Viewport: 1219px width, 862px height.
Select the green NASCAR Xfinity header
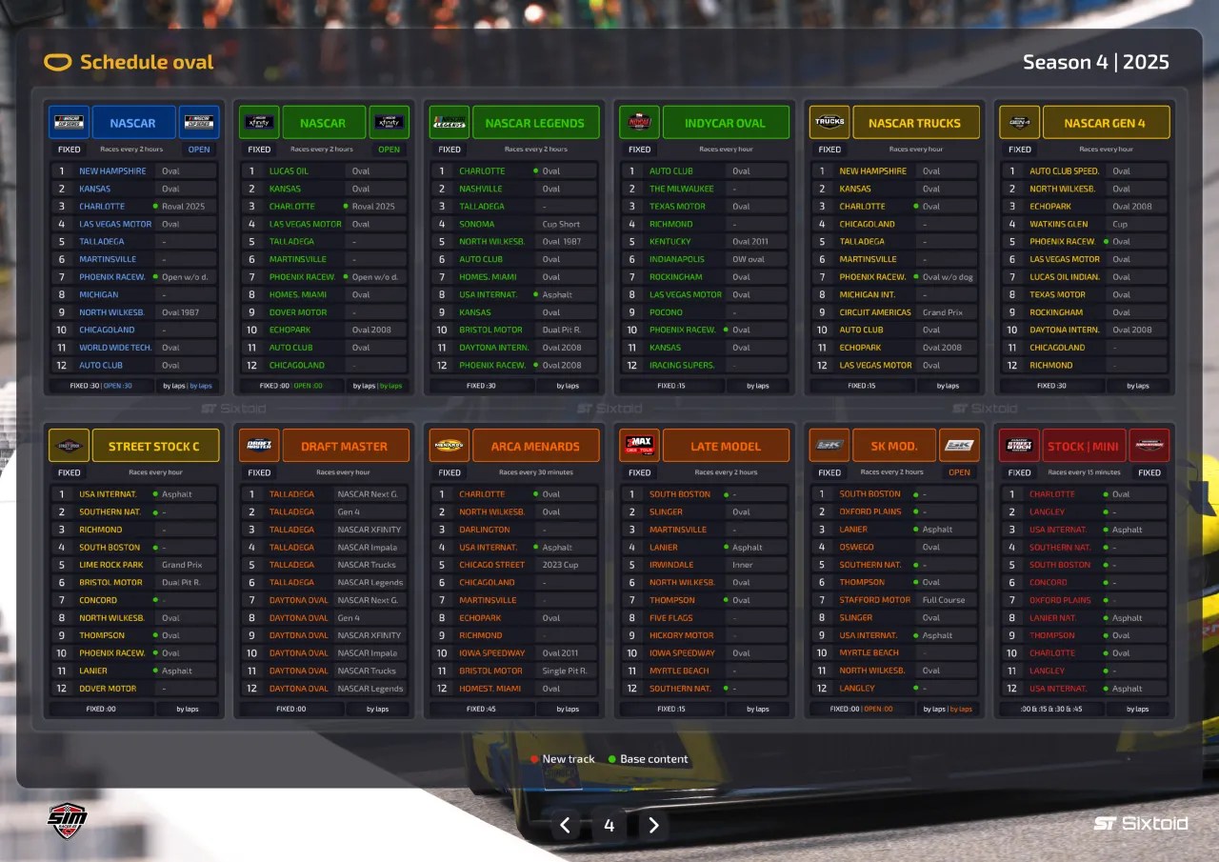[x=324, y=123]
